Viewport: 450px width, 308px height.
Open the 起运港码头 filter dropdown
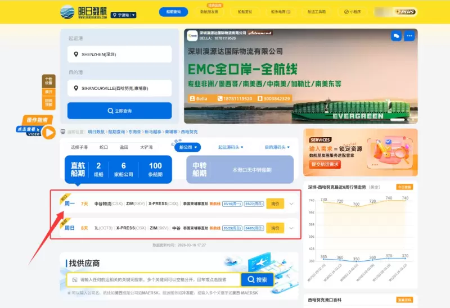point(230,147)
